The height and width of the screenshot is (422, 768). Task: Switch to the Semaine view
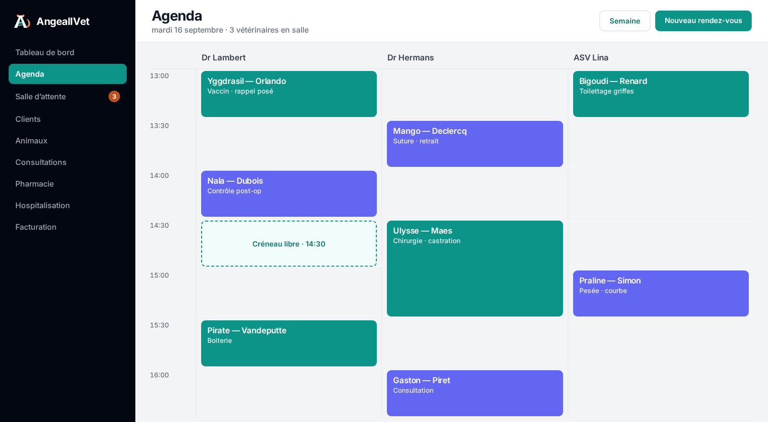625,21
